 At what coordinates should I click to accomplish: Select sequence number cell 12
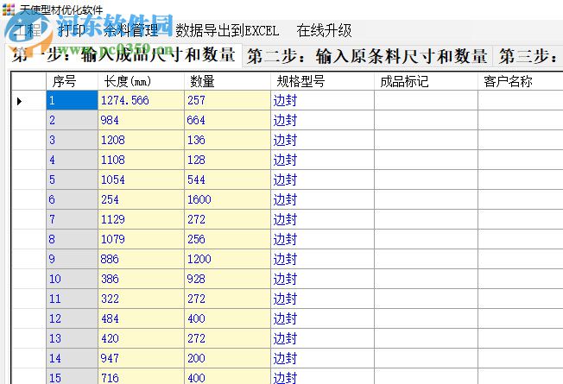pyautogui.click(x=73, y=318)
